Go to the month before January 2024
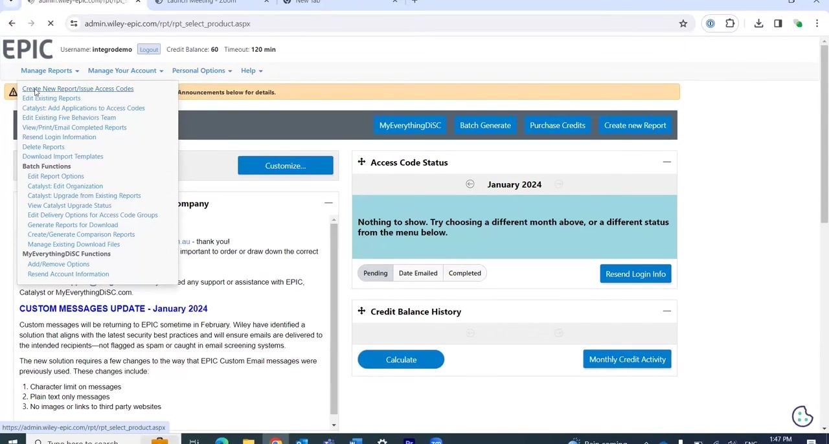 (x=470, y=184)
